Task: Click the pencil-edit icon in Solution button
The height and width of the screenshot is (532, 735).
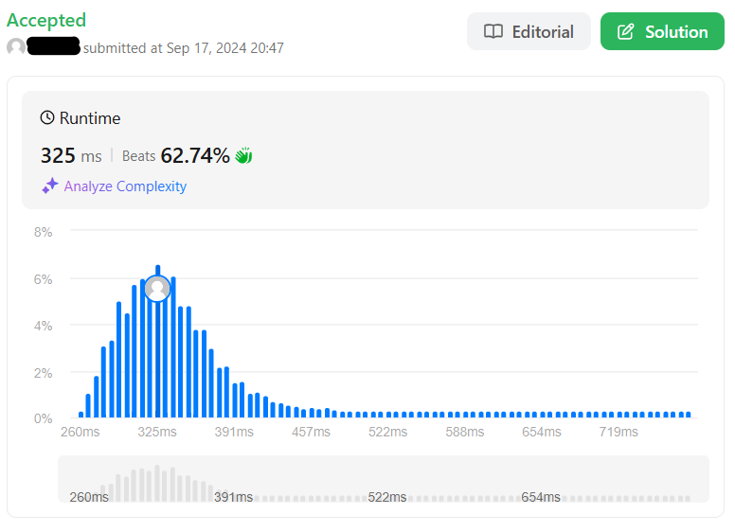Action: pyautogui.click(x=626, y=31)
